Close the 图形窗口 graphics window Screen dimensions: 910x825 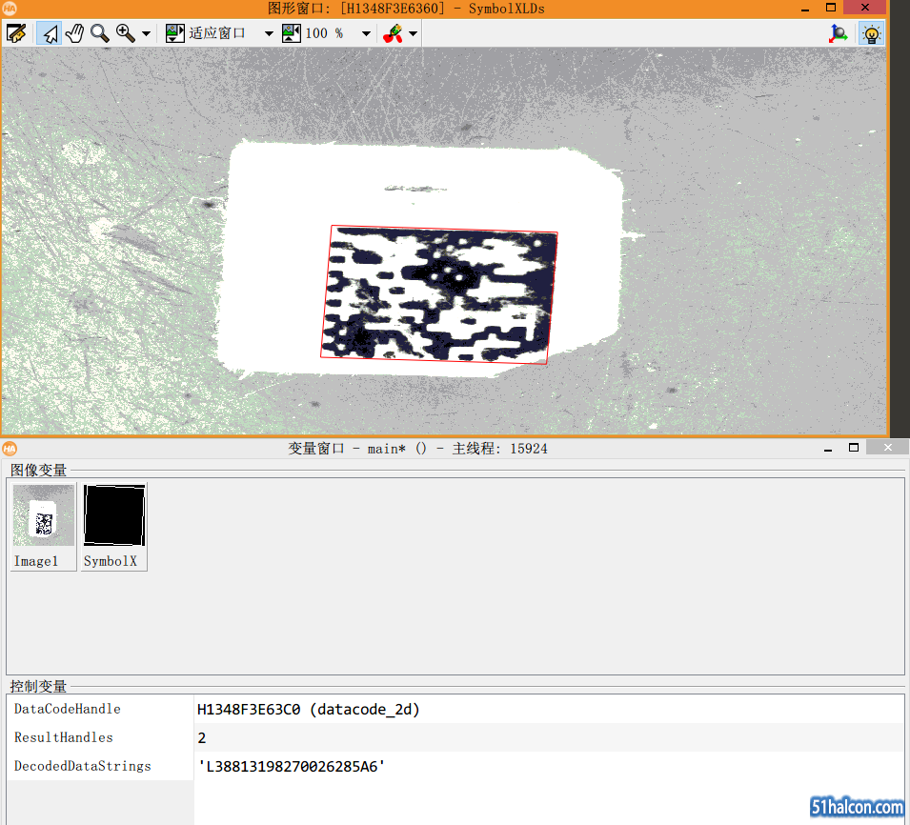pyautogui.click(x=865, y=8)
